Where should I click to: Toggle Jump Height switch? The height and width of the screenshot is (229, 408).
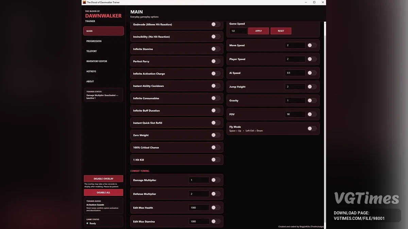coord(312,87)
